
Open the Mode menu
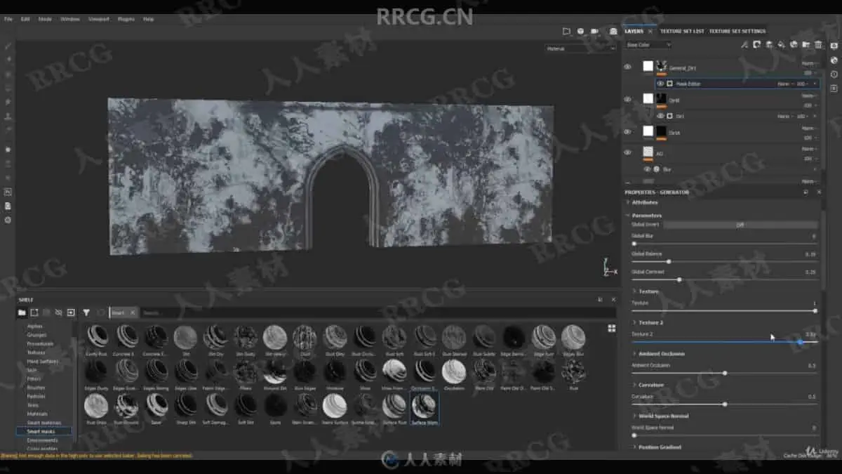pos(45,19)
